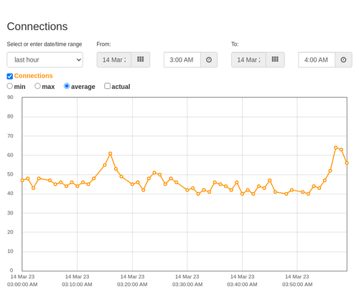
Task: Click the 'average' radio label text
Action: (83, 87)
